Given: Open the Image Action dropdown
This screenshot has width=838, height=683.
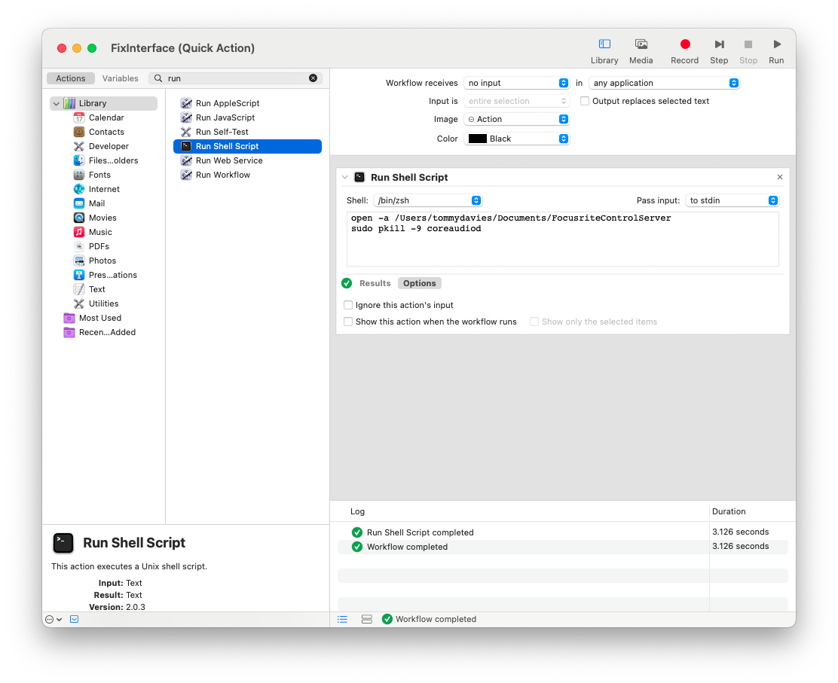Looking at the screenshot, I should (x=516, y=119).
